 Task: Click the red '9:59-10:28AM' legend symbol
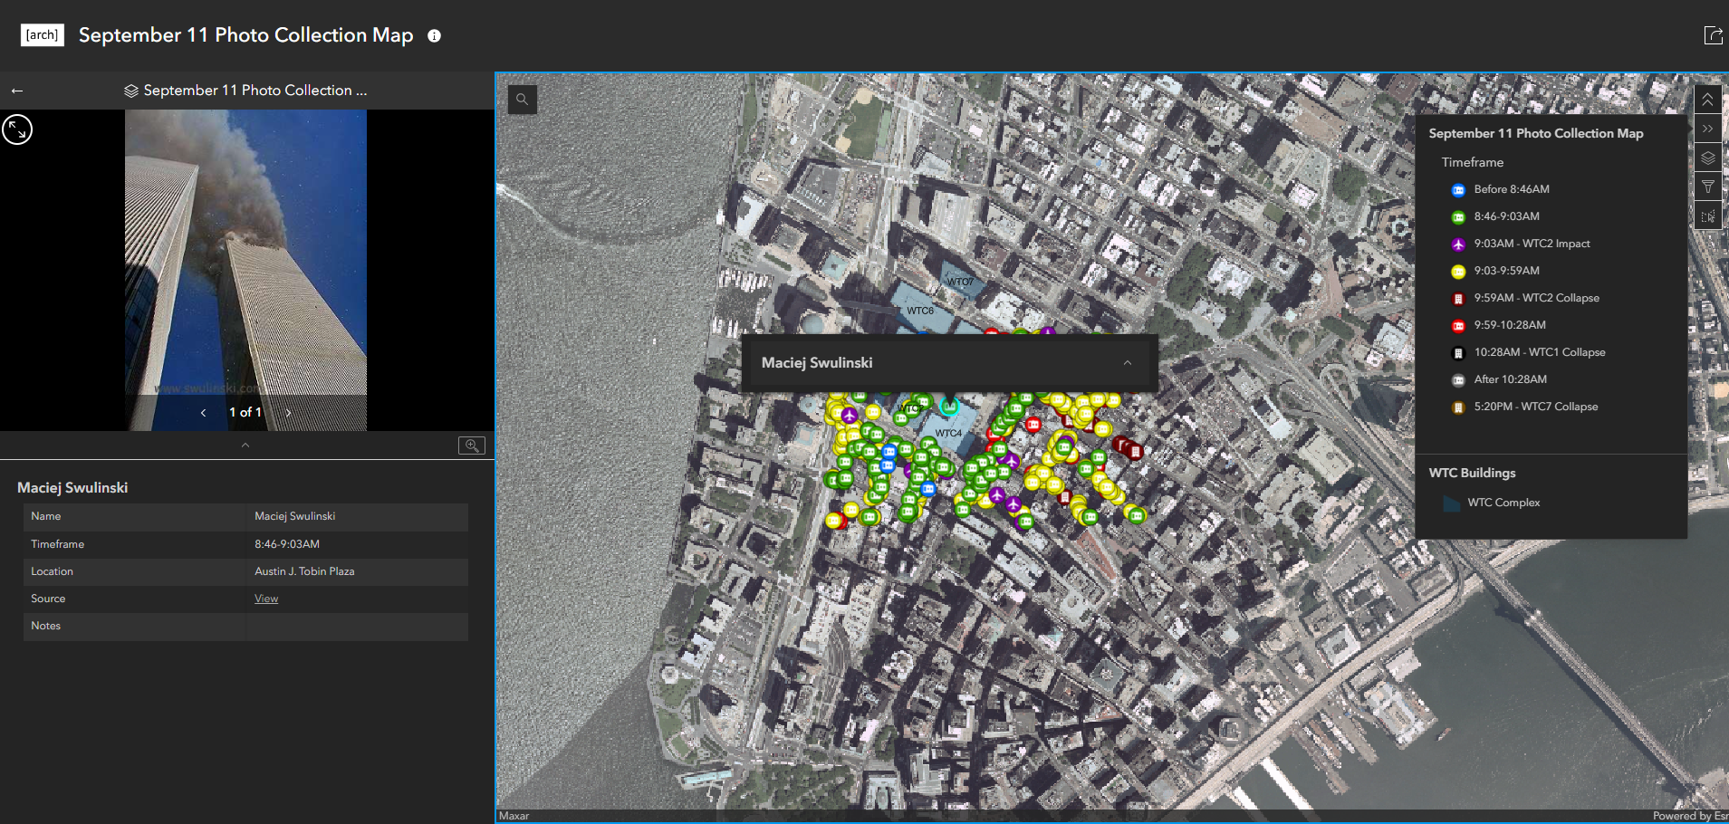click(1458, 326)
